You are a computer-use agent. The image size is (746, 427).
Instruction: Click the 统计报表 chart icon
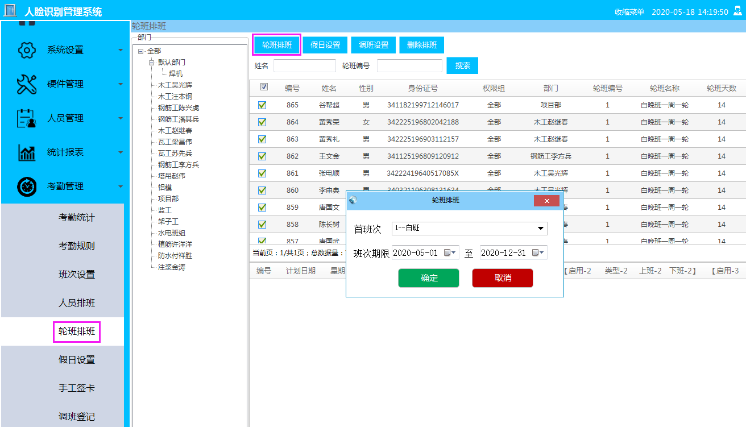coord(27,152)
